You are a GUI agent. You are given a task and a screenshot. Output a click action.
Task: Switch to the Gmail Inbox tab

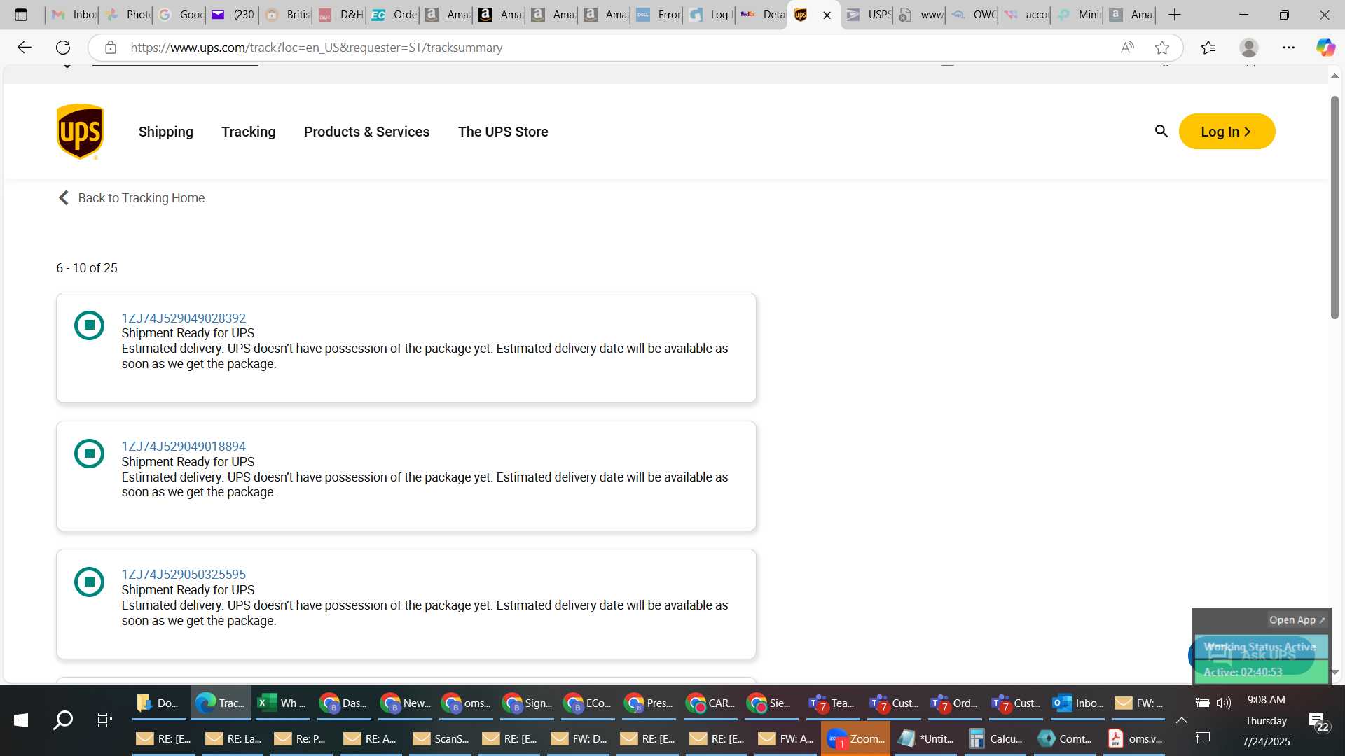pyautogui.click(x=73, y=15)
